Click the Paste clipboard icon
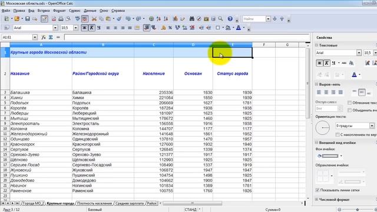 tap(108, 19)
